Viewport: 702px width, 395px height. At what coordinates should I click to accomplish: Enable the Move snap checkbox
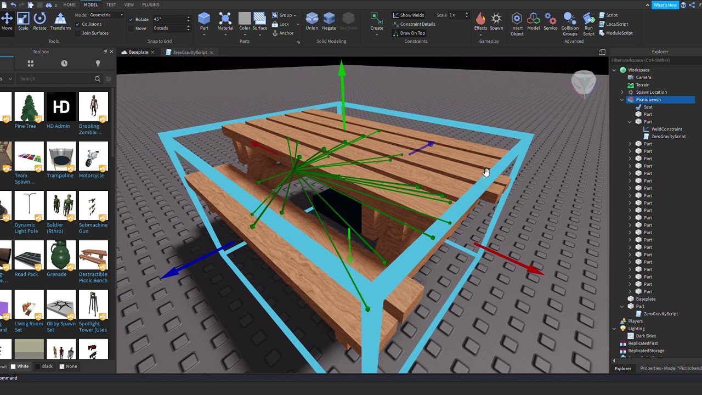tap(131, 28)
